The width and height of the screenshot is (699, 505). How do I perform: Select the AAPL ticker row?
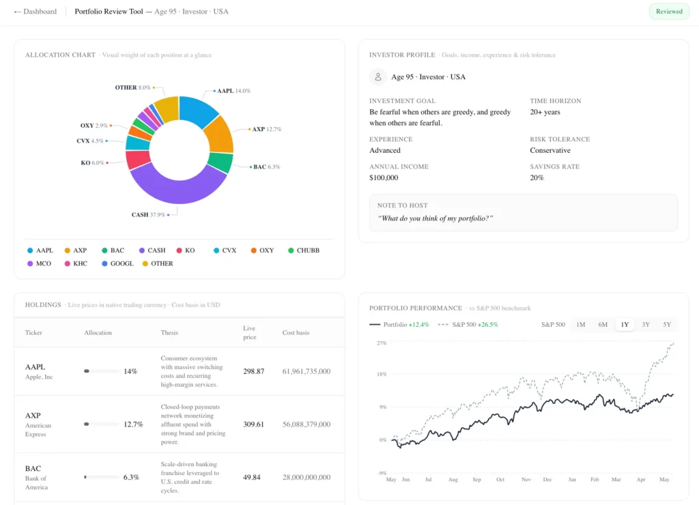point(180,371)
